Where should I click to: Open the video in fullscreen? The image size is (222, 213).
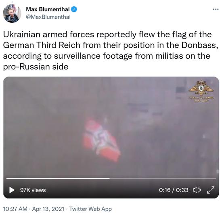click(211, 190)
